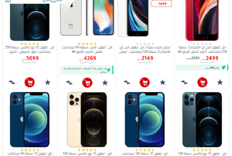Open iPhone 12 Pro Max 256GB blue title
The width and height of the screenshot is (232, 156).
pyautogui.click(x=30, y=49)
